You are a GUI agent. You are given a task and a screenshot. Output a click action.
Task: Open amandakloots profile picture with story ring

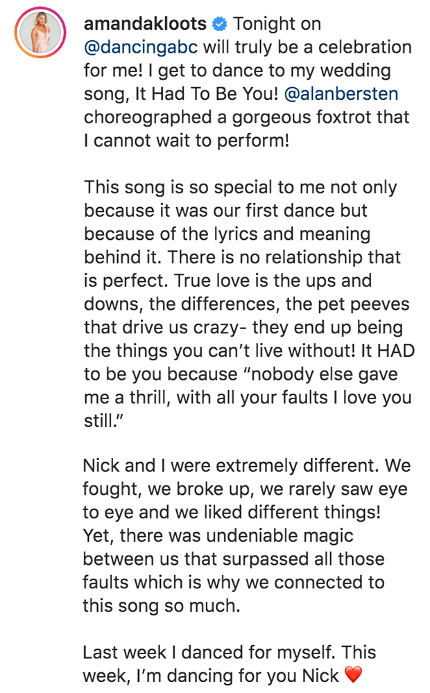[40, 33]
